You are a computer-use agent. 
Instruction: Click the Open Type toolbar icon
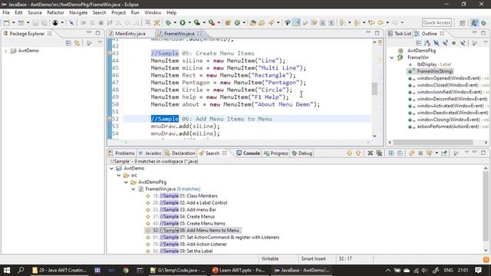pyautogui.click(x=252, y=22)
